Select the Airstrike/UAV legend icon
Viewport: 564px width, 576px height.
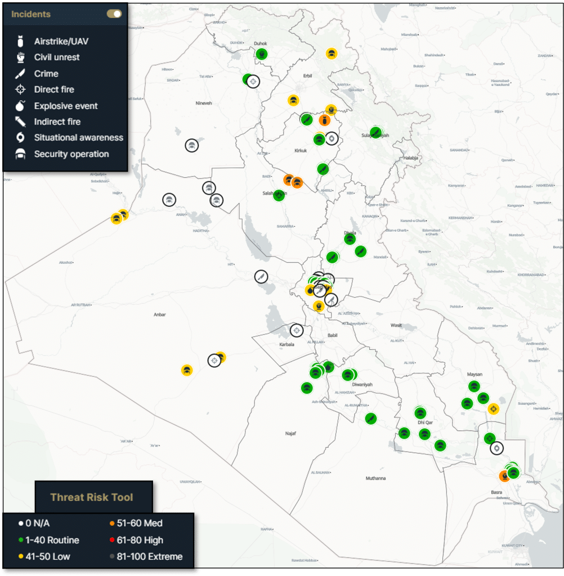21,41
